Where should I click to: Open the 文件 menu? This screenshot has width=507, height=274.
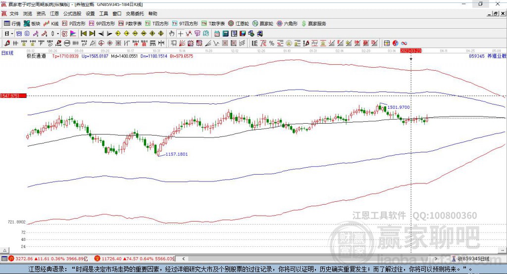[14, 13]
